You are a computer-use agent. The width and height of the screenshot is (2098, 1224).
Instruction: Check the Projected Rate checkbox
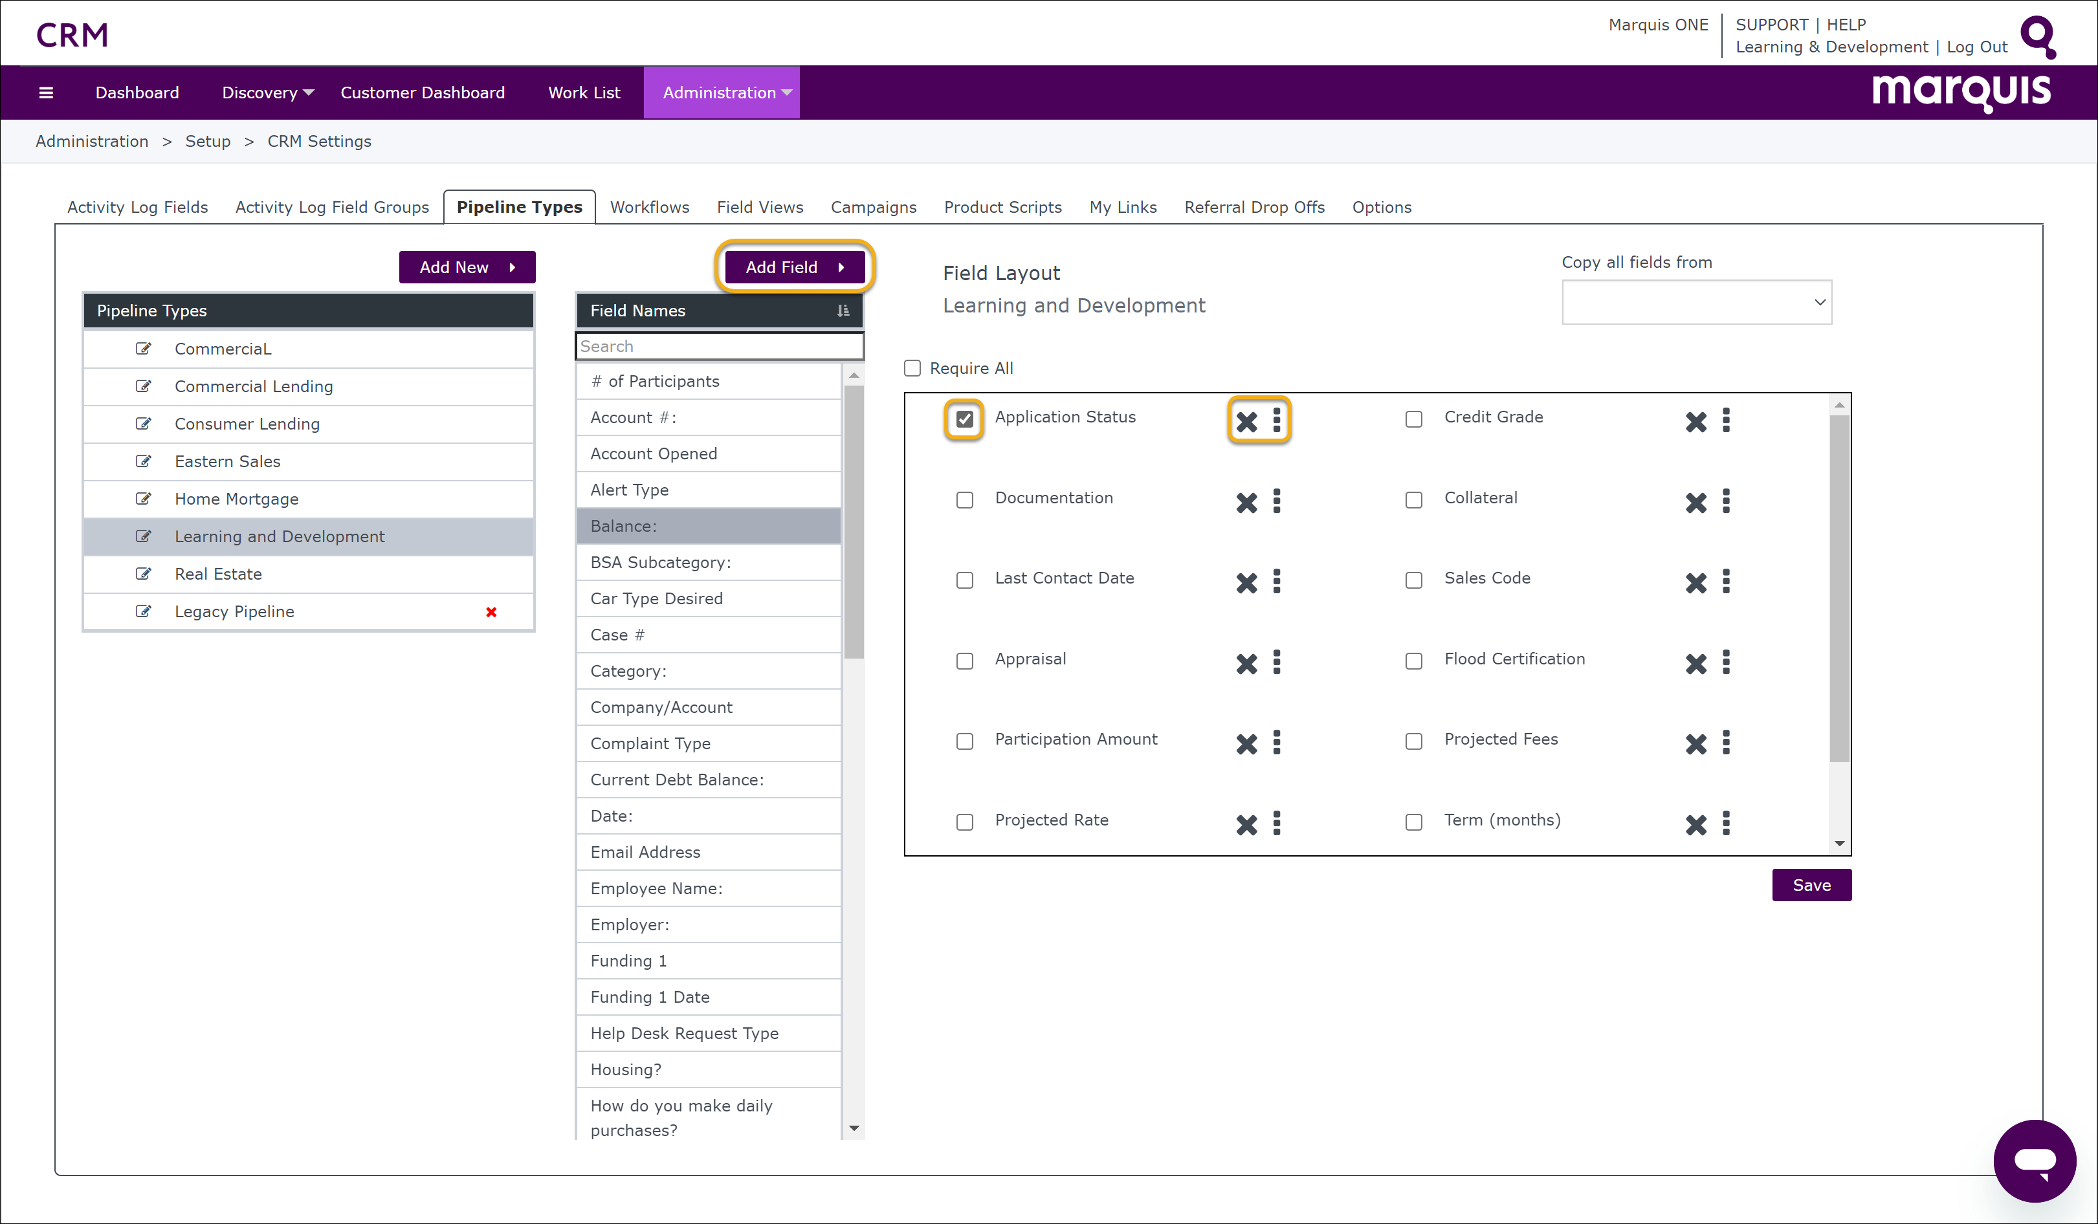pyautogui.click(x=964, y=822)
